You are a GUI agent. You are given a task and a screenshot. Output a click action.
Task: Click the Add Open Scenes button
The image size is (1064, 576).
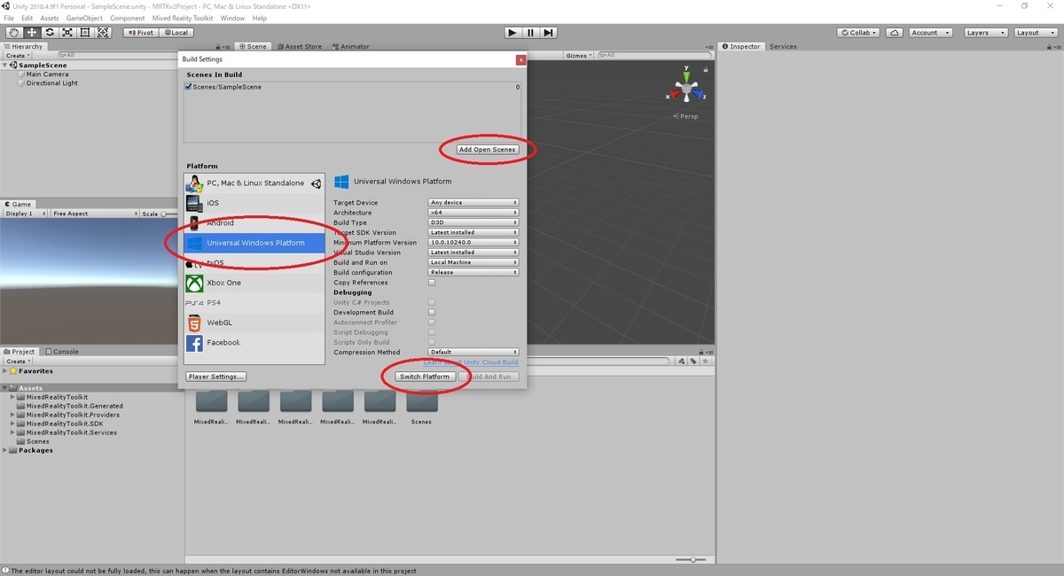488,150
